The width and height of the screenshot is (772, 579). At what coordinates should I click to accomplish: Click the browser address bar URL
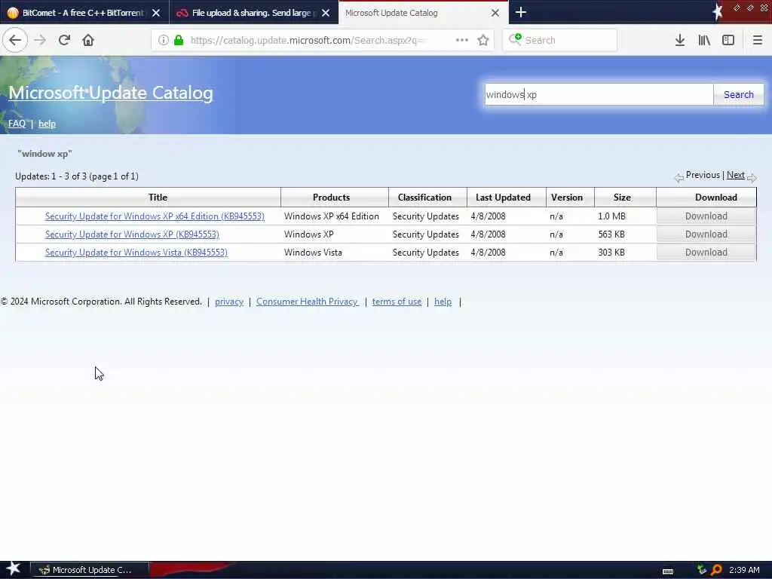[306, 41]
